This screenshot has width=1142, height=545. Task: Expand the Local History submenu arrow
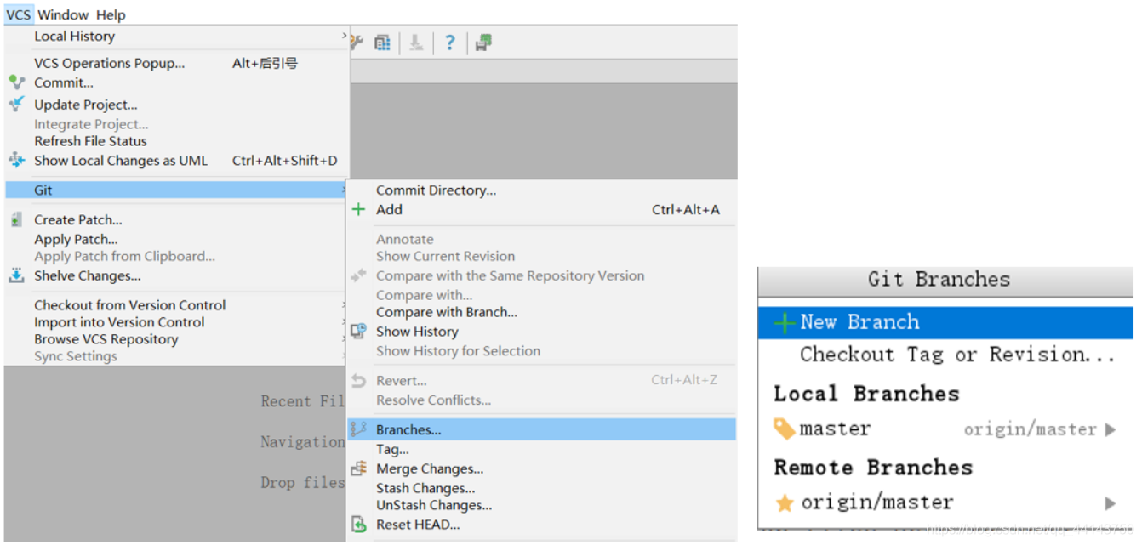(x=344, y=36)
